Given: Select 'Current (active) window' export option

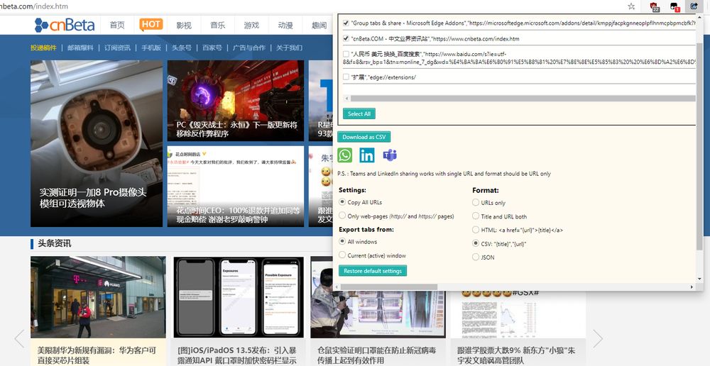Looking at the screenshot, I should pos(342,255).
